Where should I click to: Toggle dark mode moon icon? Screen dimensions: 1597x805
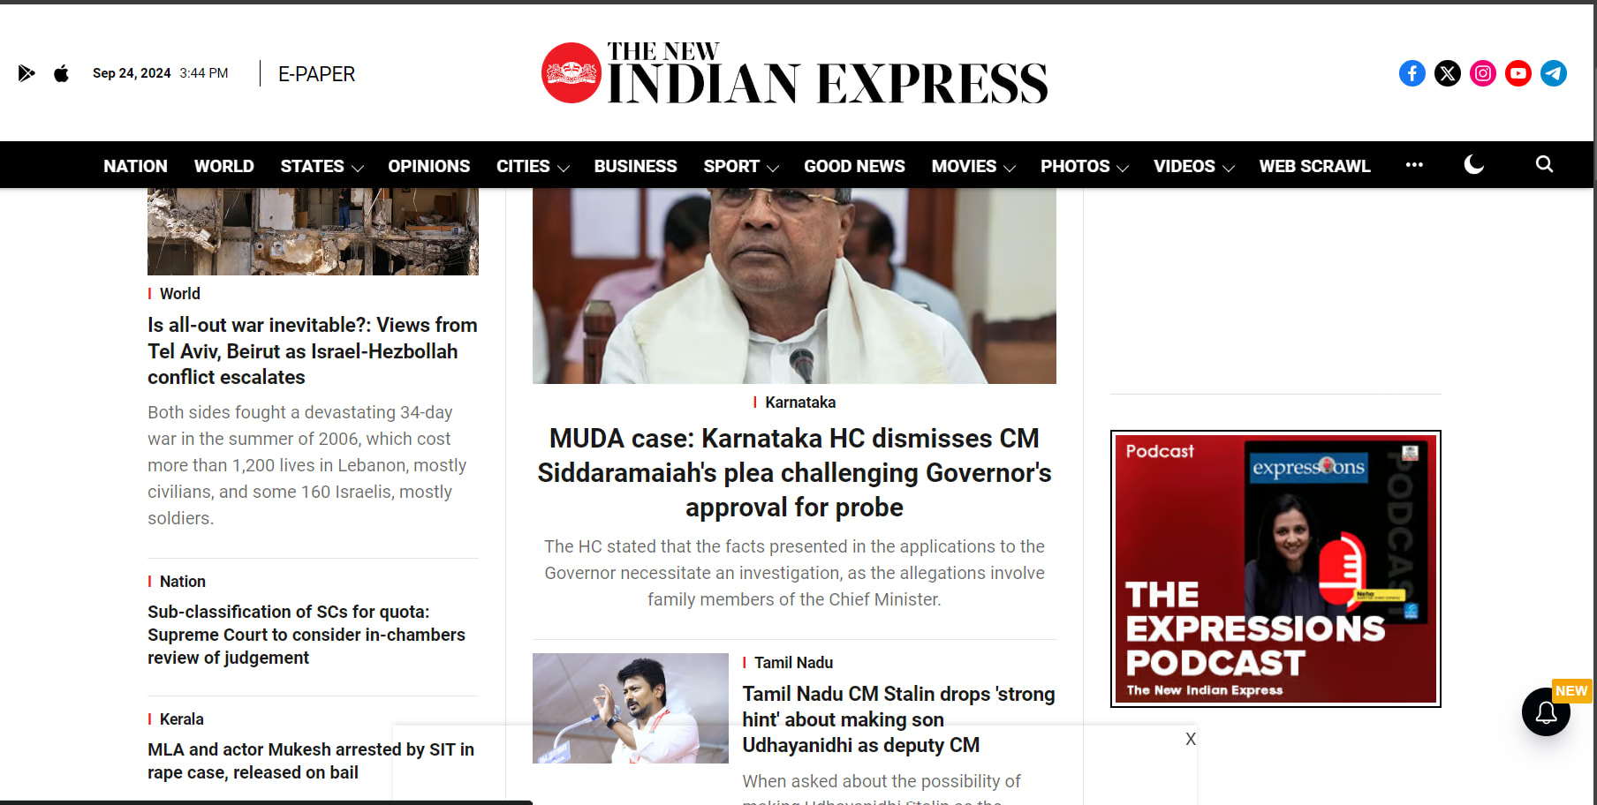pos(1473,164)
